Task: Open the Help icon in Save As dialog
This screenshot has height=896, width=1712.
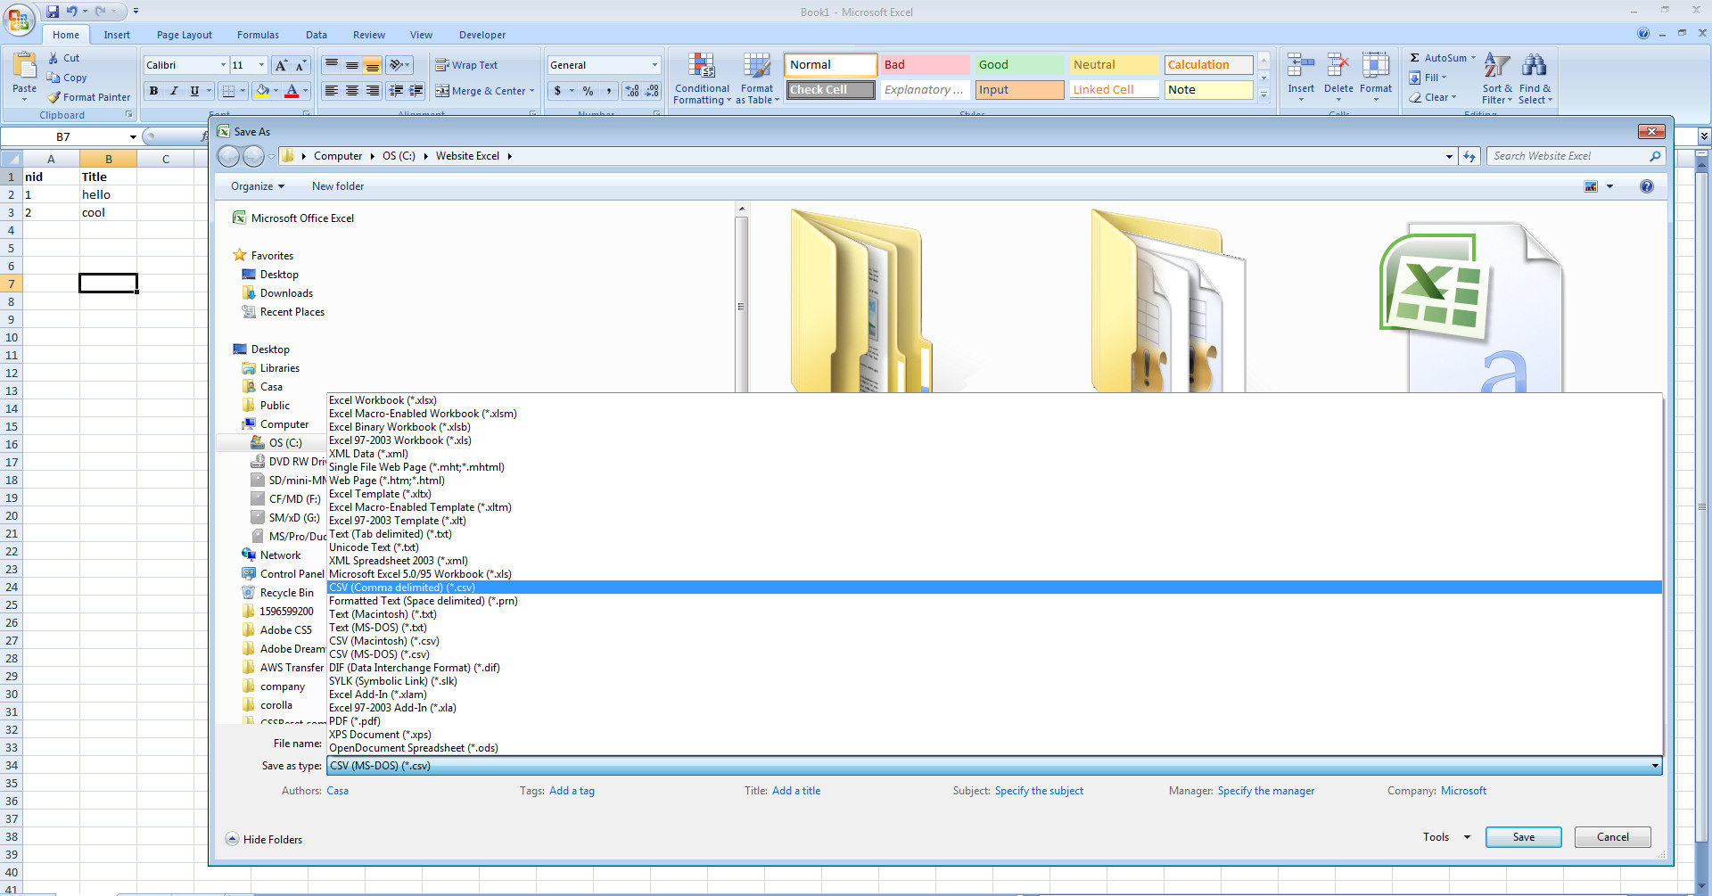Action: pyautogui.click(x=1647, y=186)
